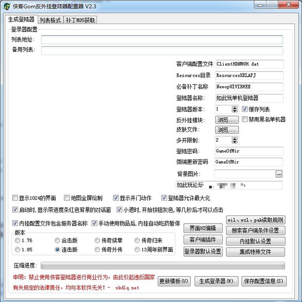Select the 1.76 version radio button

tap(17, 240)
